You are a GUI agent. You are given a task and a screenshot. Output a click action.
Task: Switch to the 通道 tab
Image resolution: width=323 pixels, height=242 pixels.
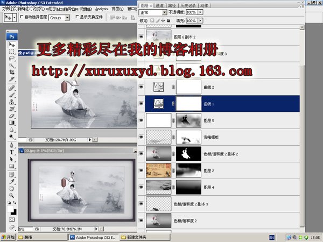pos(160,5)
